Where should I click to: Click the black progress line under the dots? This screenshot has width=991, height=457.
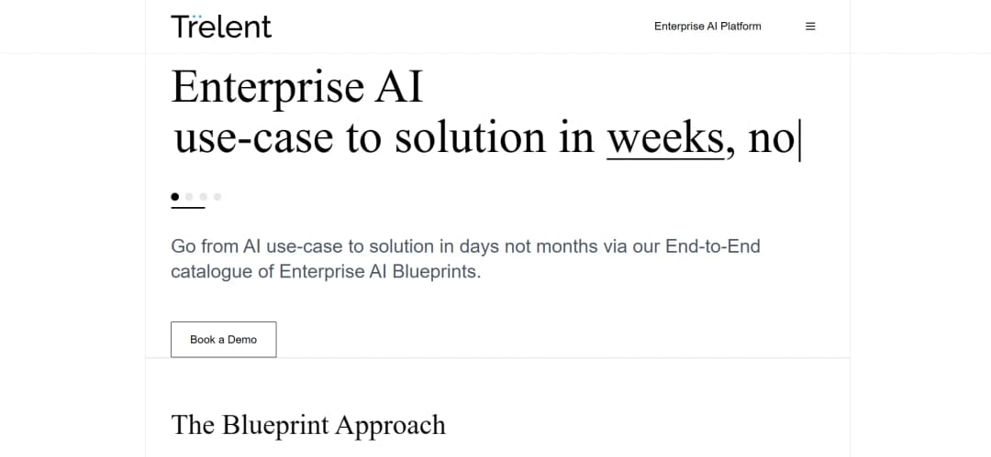188,208
